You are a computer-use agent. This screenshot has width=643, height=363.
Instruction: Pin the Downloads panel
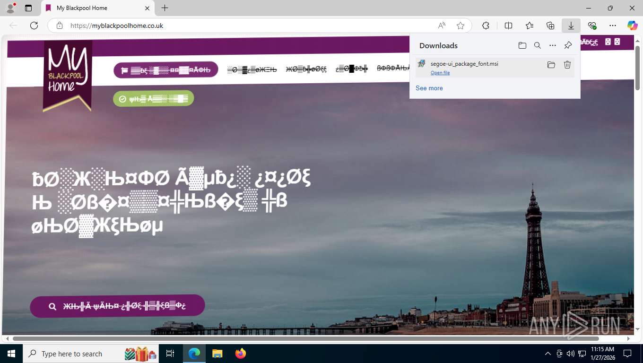(x=568, y=45)
